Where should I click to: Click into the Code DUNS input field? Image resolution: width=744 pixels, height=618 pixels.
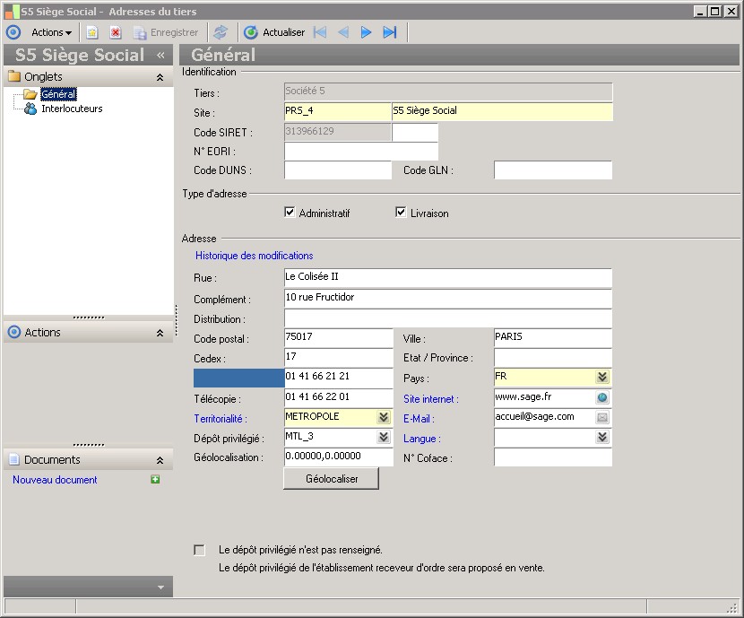point(338,170)
